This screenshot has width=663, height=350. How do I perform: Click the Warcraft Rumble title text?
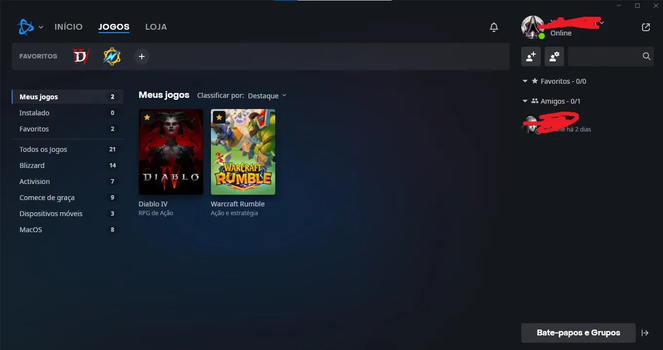click(238, 204)
